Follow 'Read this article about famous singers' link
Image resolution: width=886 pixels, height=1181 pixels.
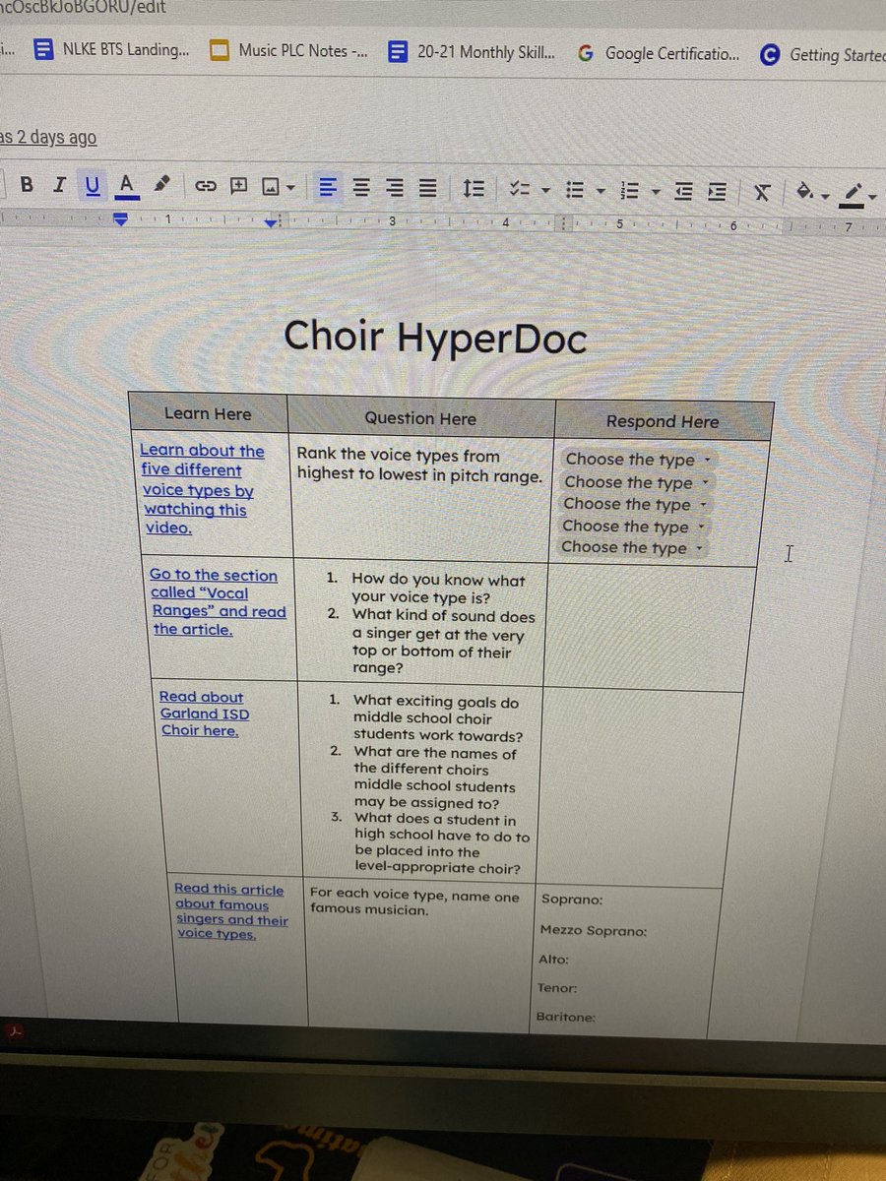coord(231,912)
